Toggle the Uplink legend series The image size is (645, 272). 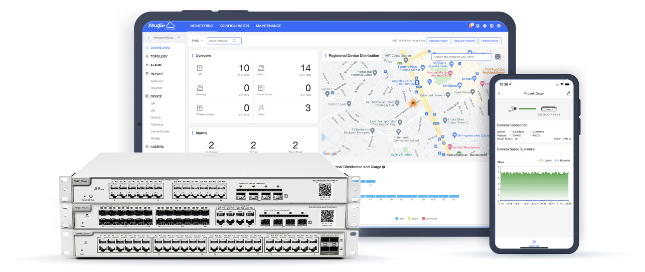pyautogui.click(x=544, y=160)
